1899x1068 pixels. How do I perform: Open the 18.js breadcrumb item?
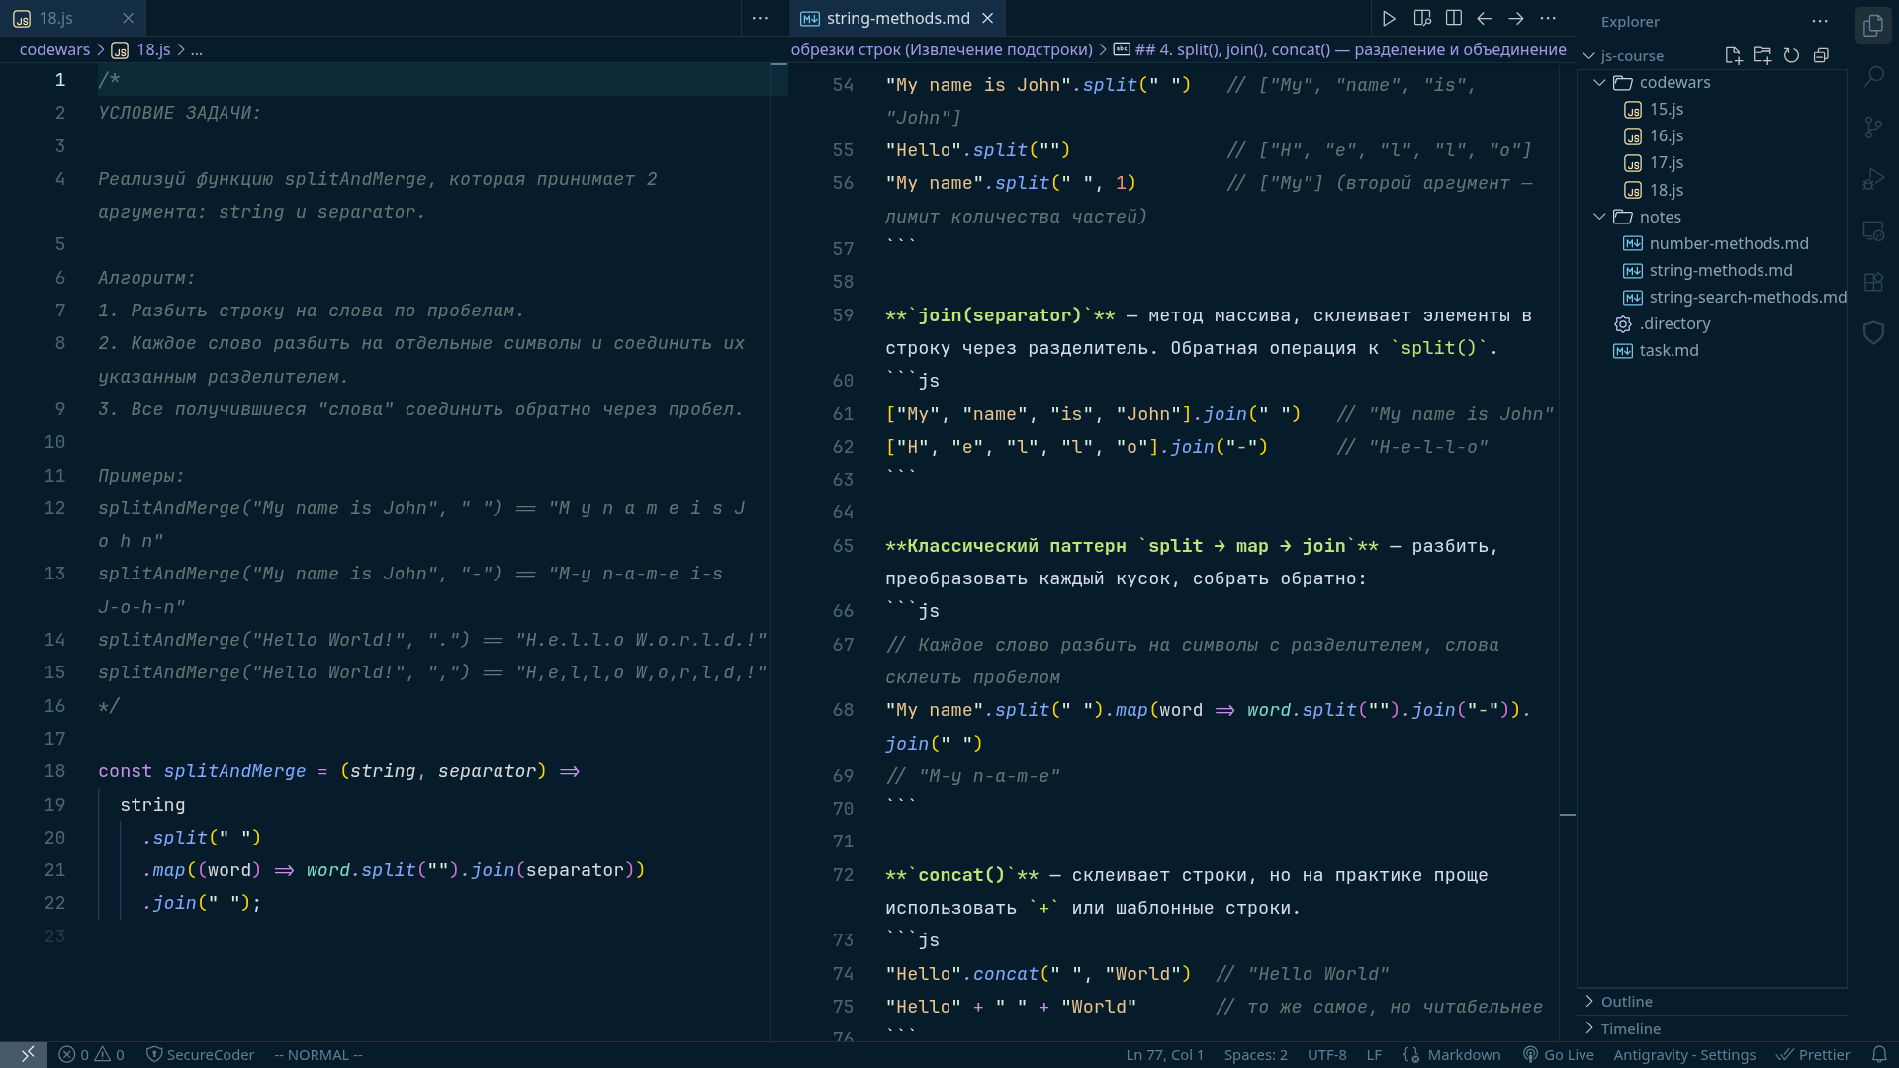pyautogui.click(x=140, y=49)
